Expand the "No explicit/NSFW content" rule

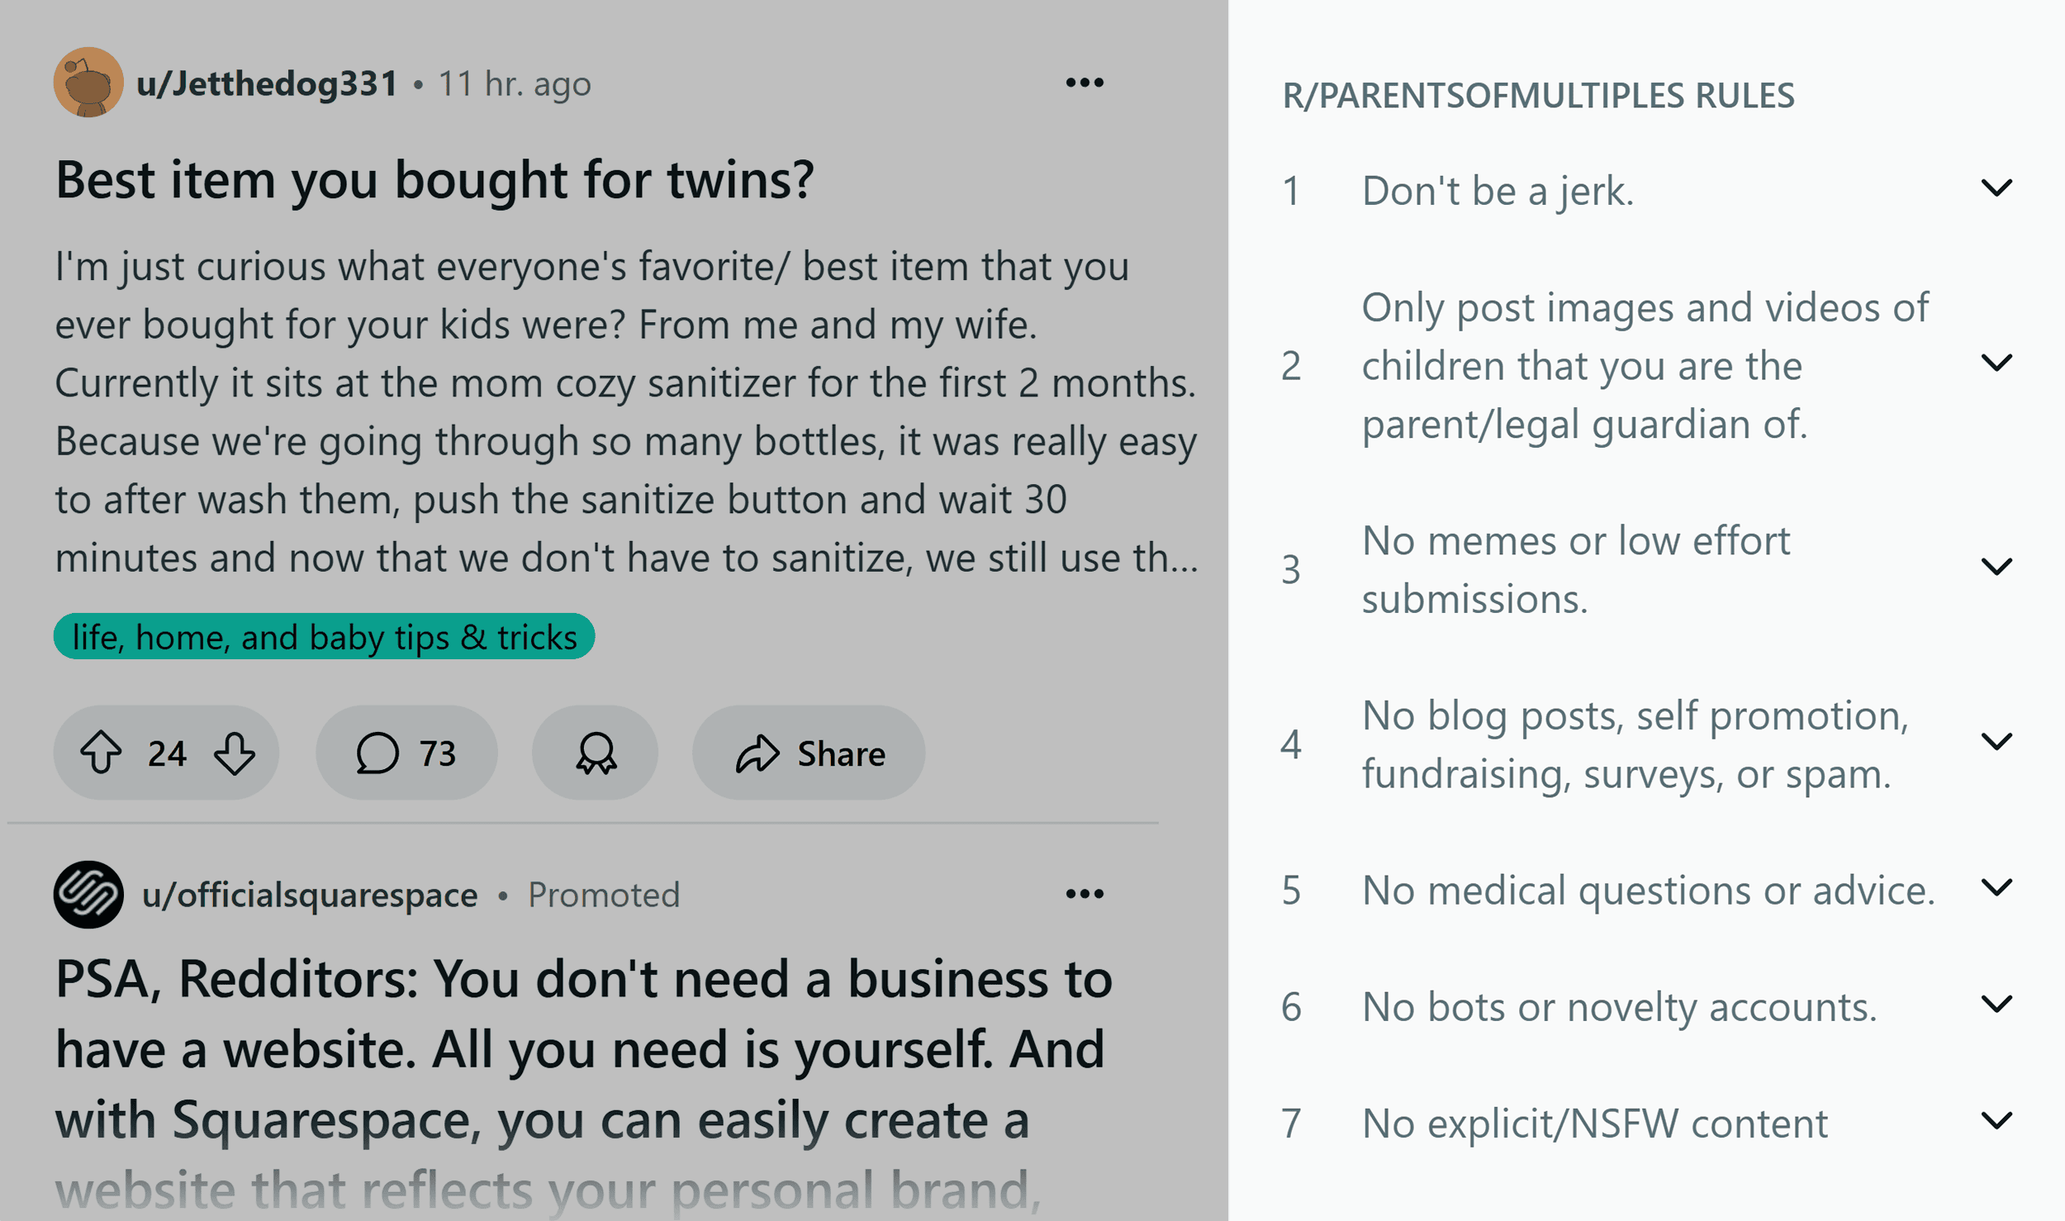1996,1121
